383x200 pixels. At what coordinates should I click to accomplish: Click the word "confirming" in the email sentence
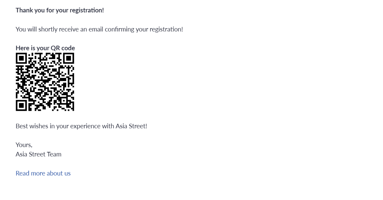click(x=120, y=29)
